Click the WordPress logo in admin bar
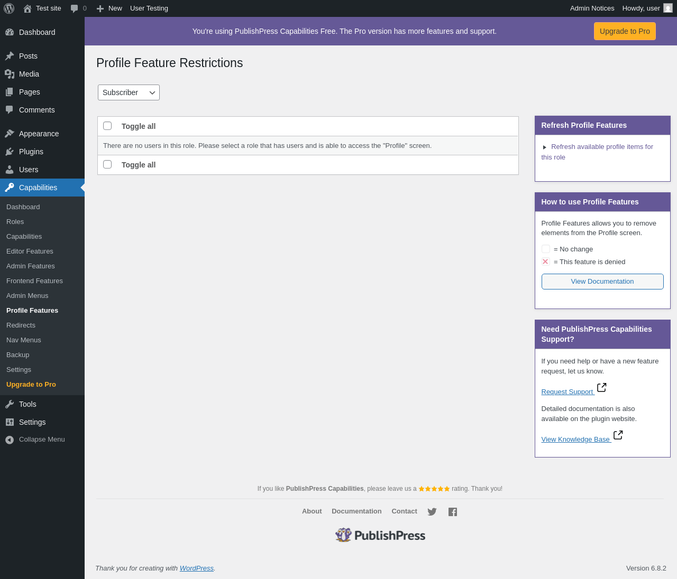Screen dimensions: 677x579 pos(9,8)
